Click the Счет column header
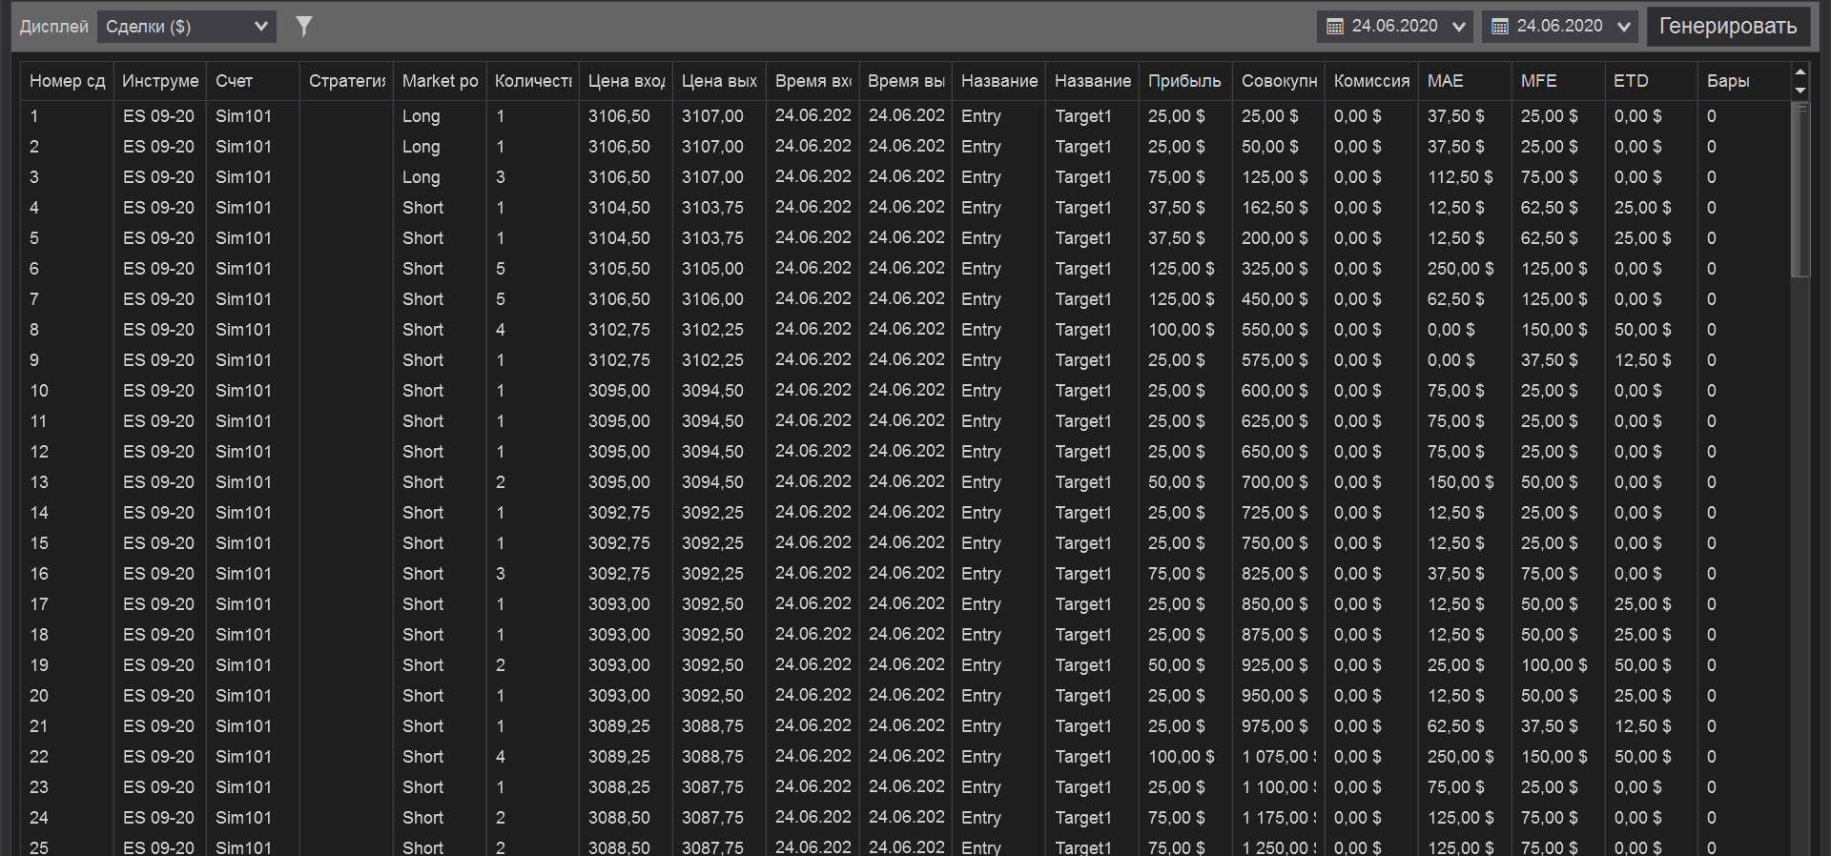1831x856 pixels. (x=254, y=81)
